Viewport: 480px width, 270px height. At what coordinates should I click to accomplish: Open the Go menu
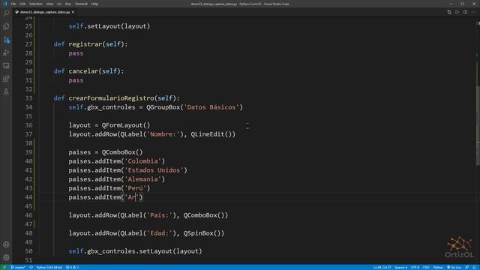tap(59, 4)
